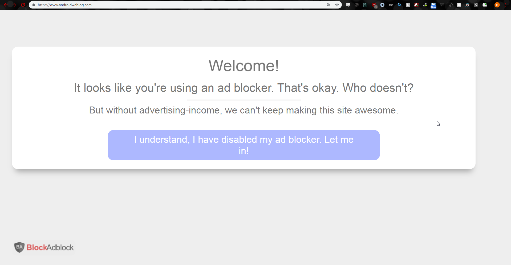
Task: Open the WordPress extension icon
Action: click(357, 5)
